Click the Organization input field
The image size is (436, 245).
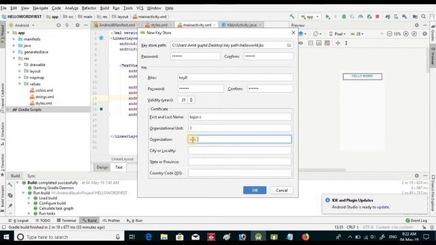[240, 140]
